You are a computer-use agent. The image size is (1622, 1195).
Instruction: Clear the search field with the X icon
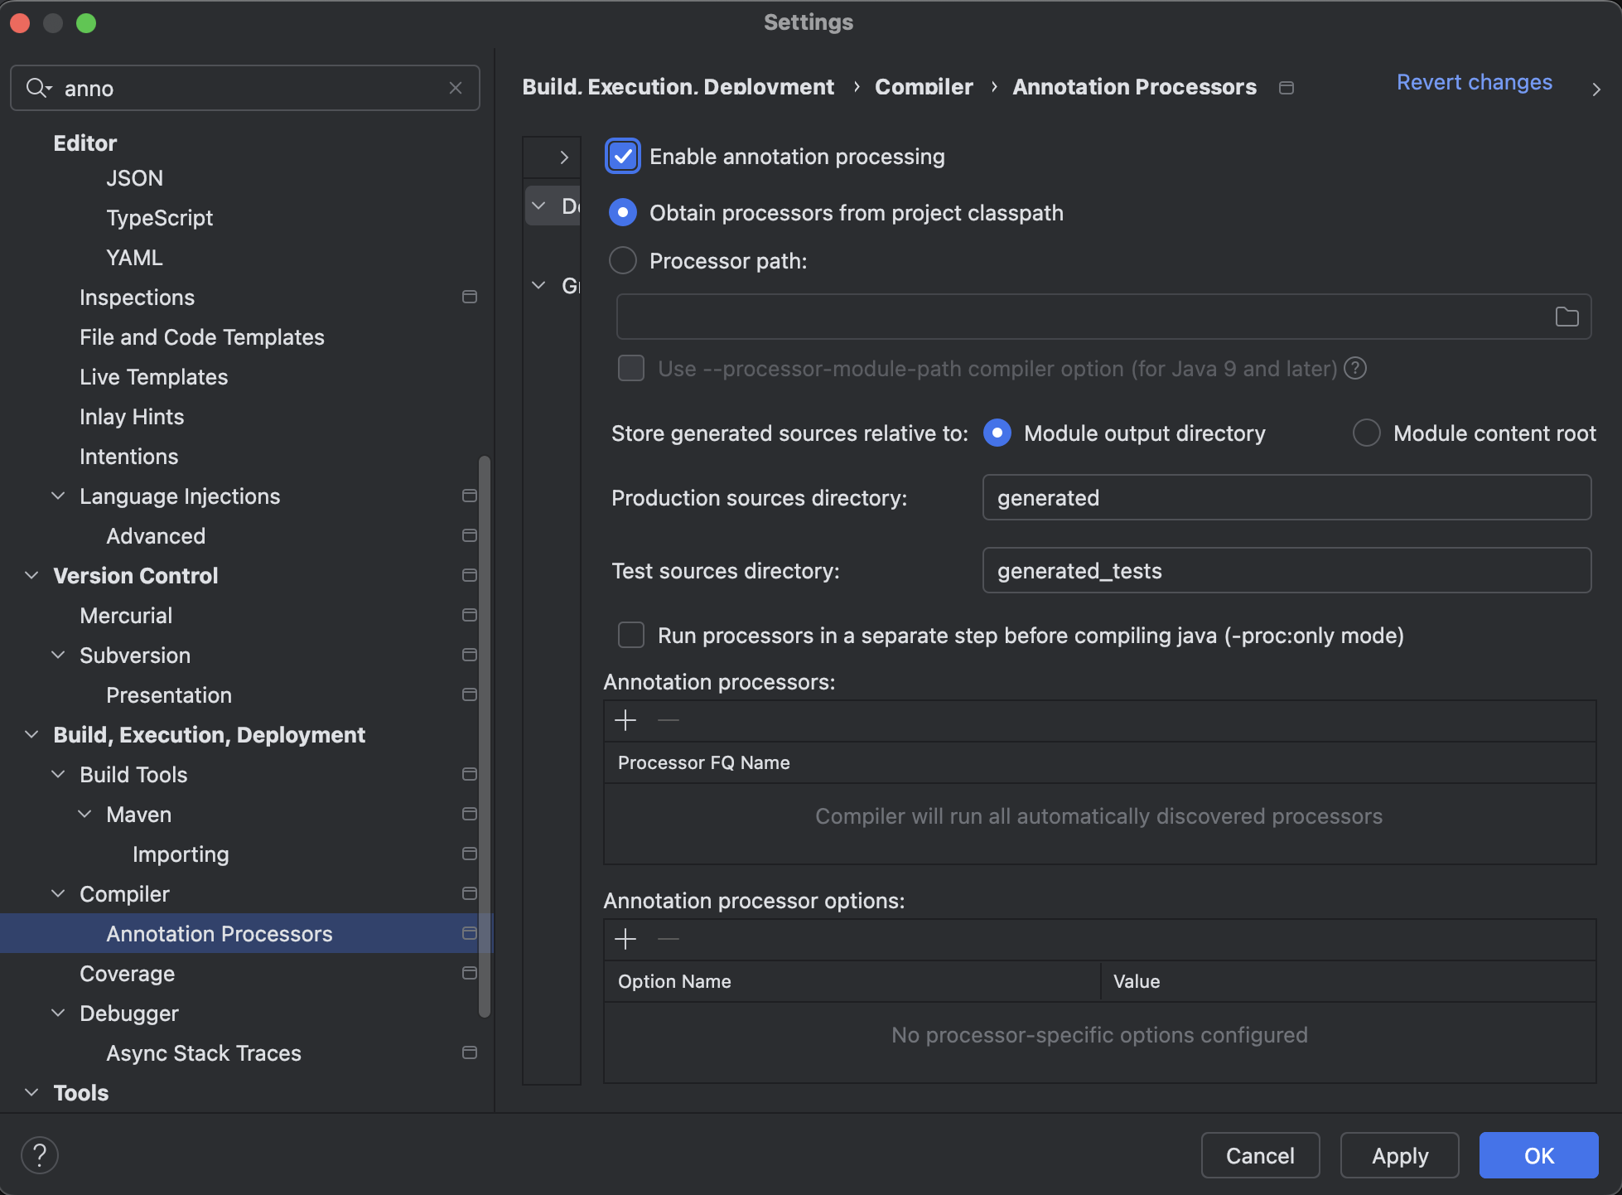pyautogui.click(x=456, y=88)
